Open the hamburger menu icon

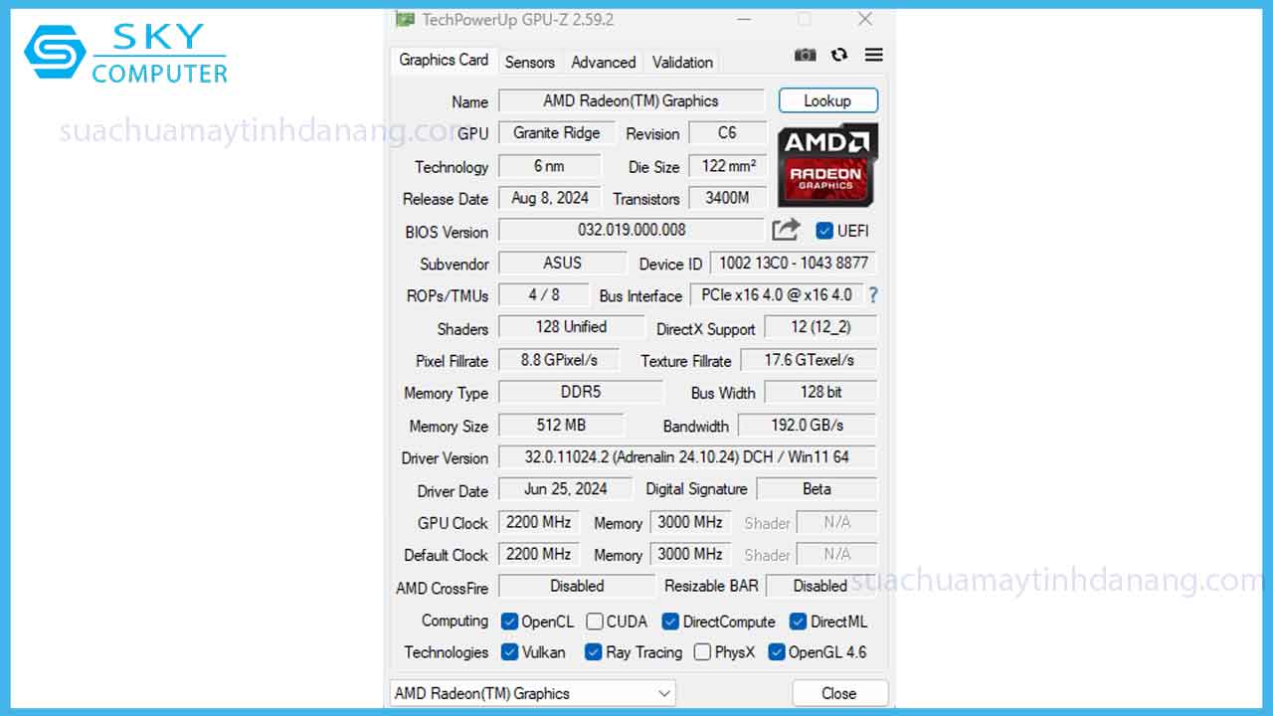pyautogui.click(x=873, y=56)
